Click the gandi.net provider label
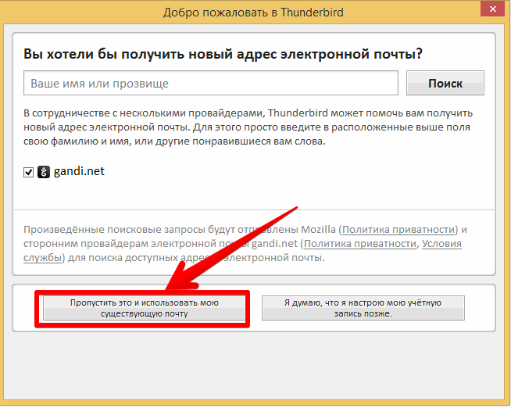 [79, 171]
